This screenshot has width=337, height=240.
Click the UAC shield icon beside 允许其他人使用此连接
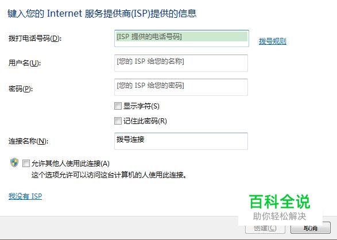click(x=14, y=162)
